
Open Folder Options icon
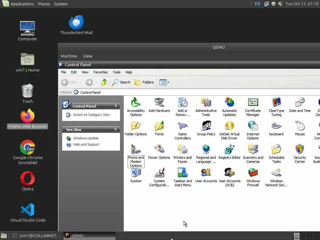point(136,128)
